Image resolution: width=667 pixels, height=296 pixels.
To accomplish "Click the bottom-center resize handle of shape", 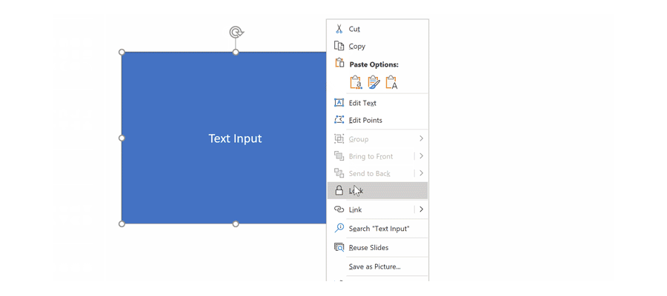I will pos(236,223).
